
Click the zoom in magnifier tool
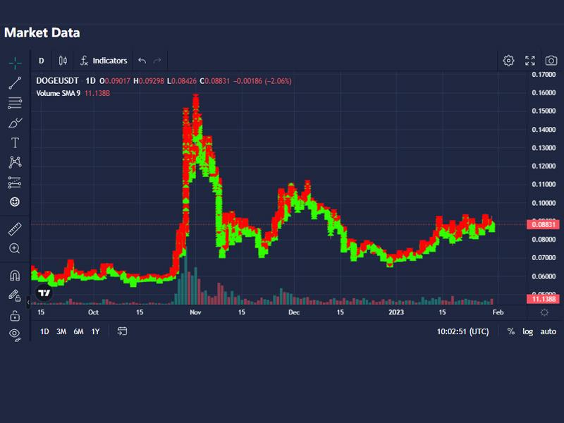[15, 248]
